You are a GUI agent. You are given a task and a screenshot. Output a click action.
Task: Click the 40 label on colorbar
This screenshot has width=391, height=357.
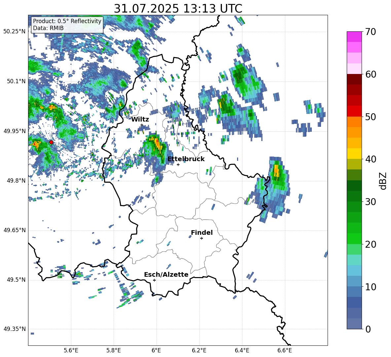(371, 159)
